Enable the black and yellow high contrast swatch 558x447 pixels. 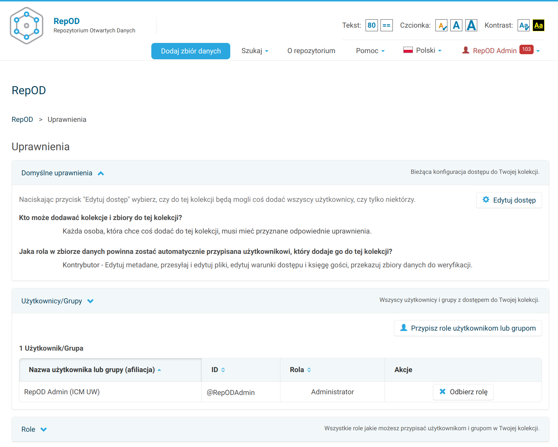coord(538,25)
